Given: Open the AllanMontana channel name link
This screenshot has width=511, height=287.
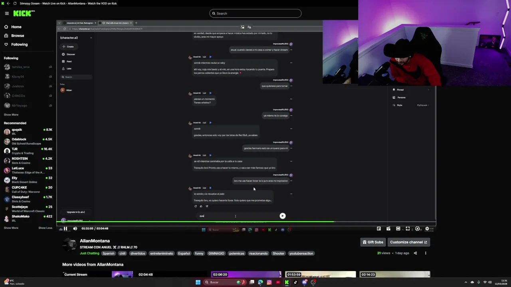Looking at the screenshot, I should tap(95, 241).
